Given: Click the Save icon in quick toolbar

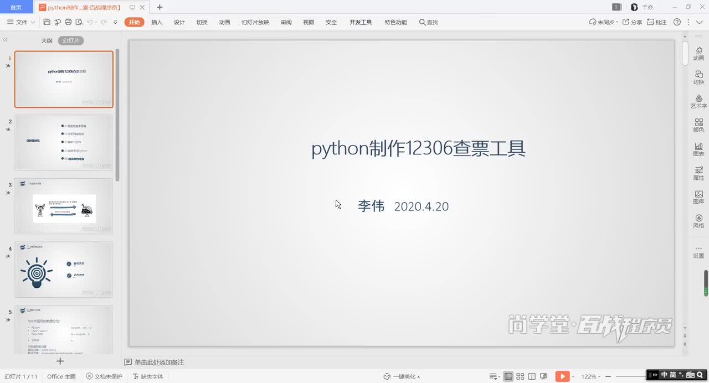Looking at the screenshot, I should click(47, 22).
